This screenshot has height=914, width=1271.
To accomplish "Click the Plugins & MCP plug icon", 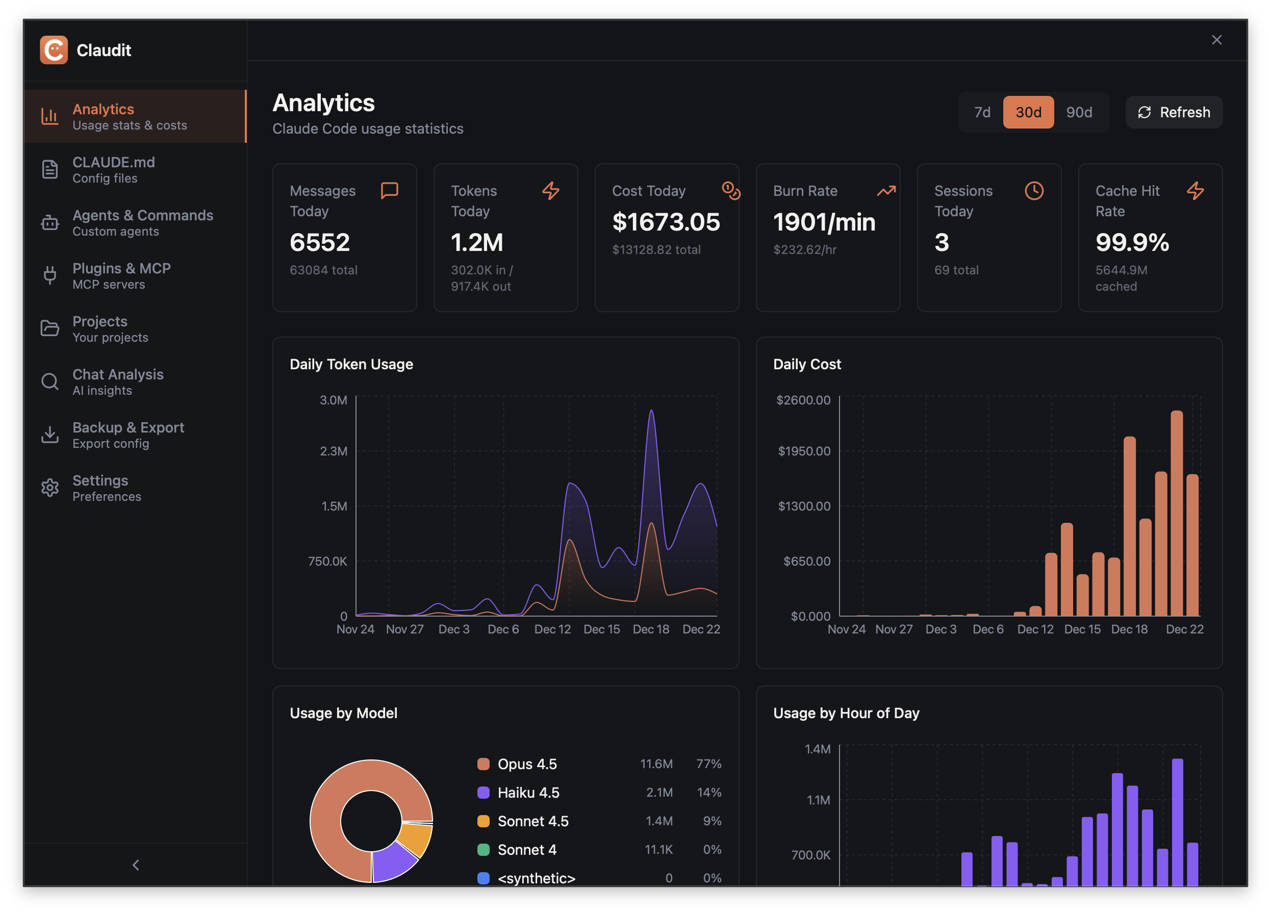I will (50, 275).
